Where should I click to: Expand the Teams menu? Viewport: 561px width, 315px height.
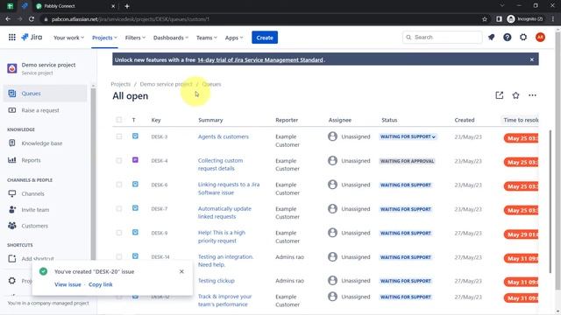pyautogui.click(x=207, y=38)
